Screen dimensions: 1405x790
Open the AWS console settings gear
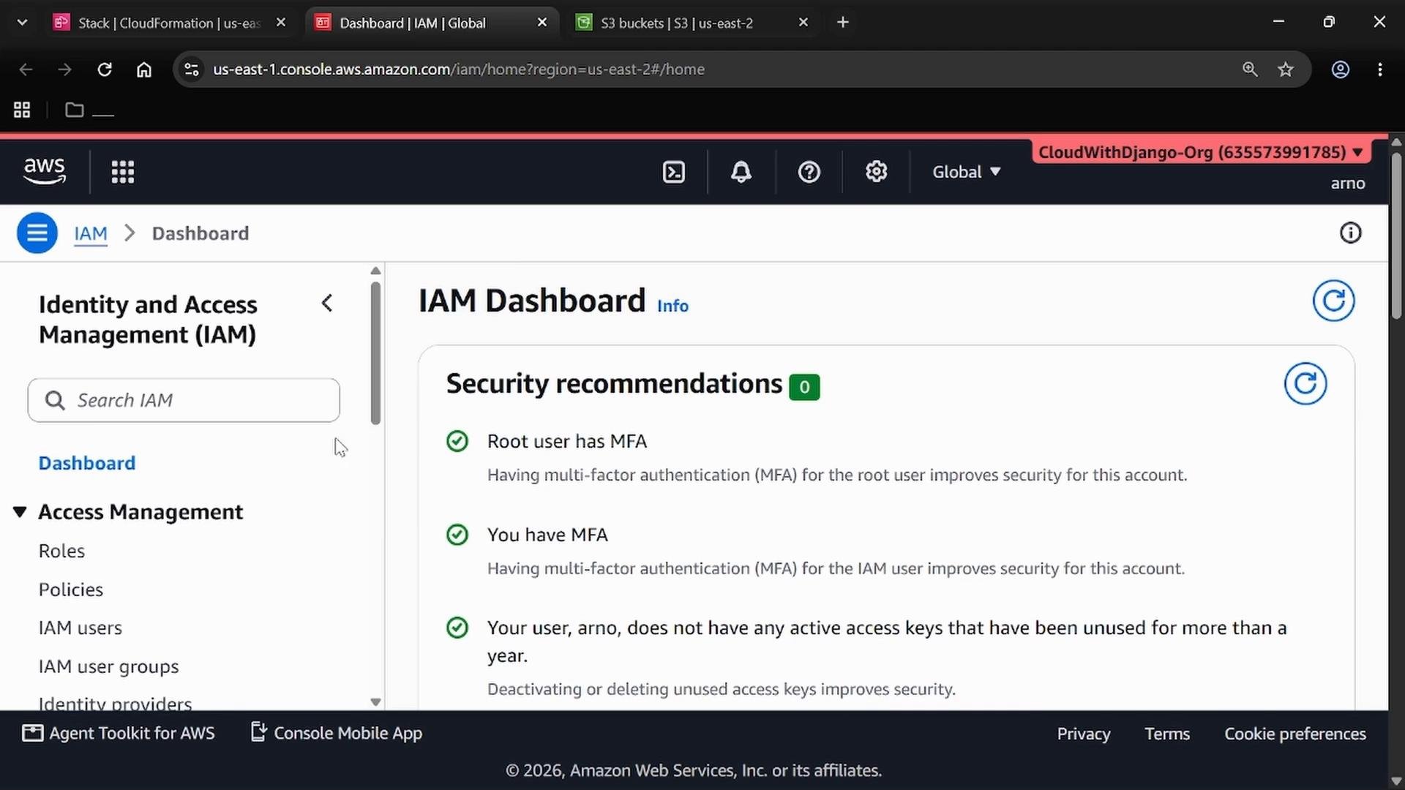[876, 172]
